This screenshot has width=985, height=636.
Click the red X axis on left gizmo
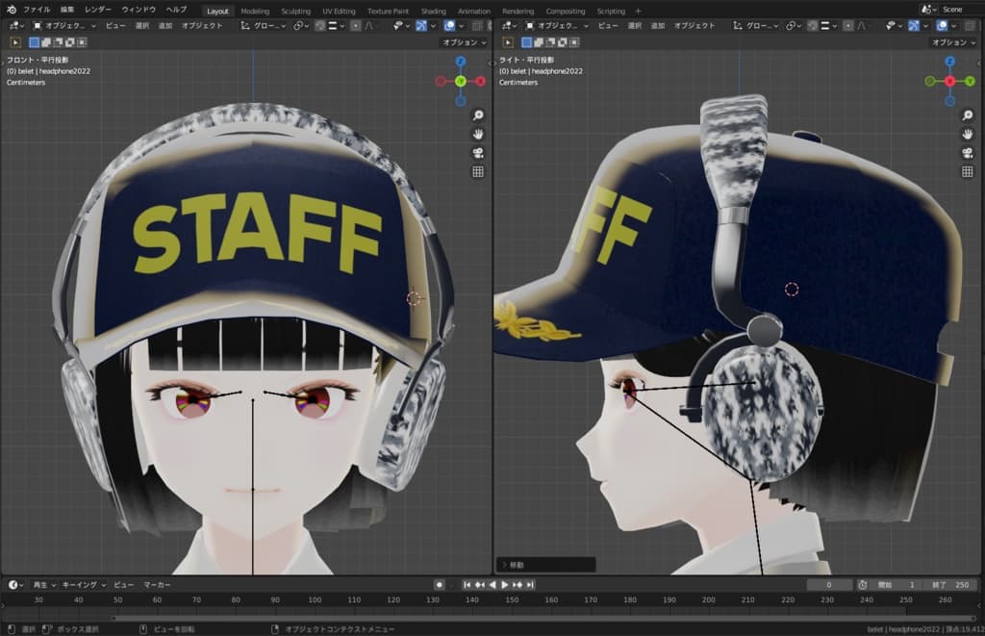(x=480, y=82)
